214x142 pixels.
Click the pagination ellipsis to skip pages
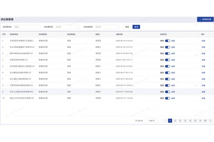pos(200,121)
